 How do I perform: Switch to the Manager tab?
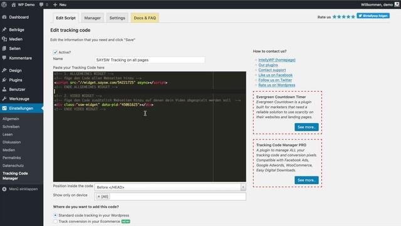point(93,18)
